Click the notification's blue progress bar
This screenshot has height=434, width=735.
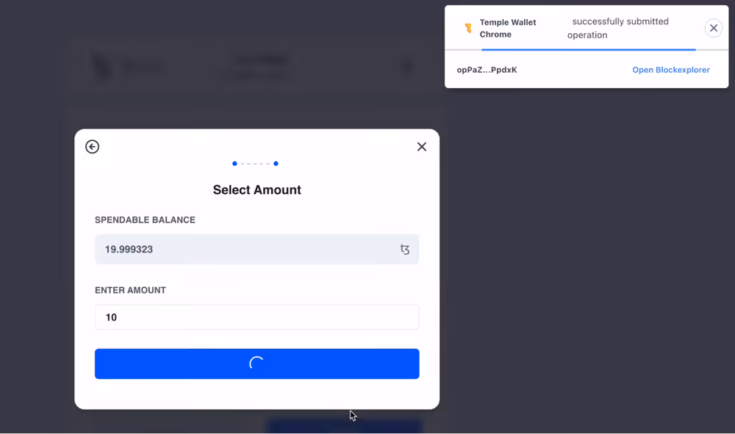(588, 50)
